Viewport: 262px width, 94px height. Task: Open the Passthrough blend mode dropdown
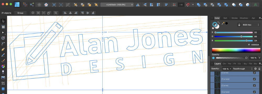click(243, 68)
